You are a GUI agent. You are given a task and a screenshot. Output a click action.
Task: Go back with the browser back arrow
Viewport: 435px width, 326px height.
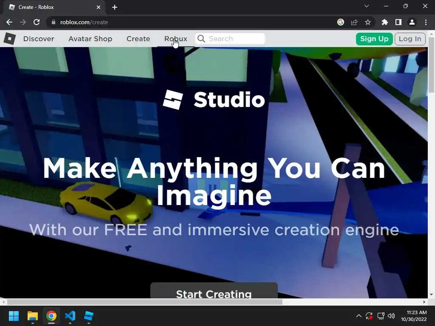[x=9, y=22]
